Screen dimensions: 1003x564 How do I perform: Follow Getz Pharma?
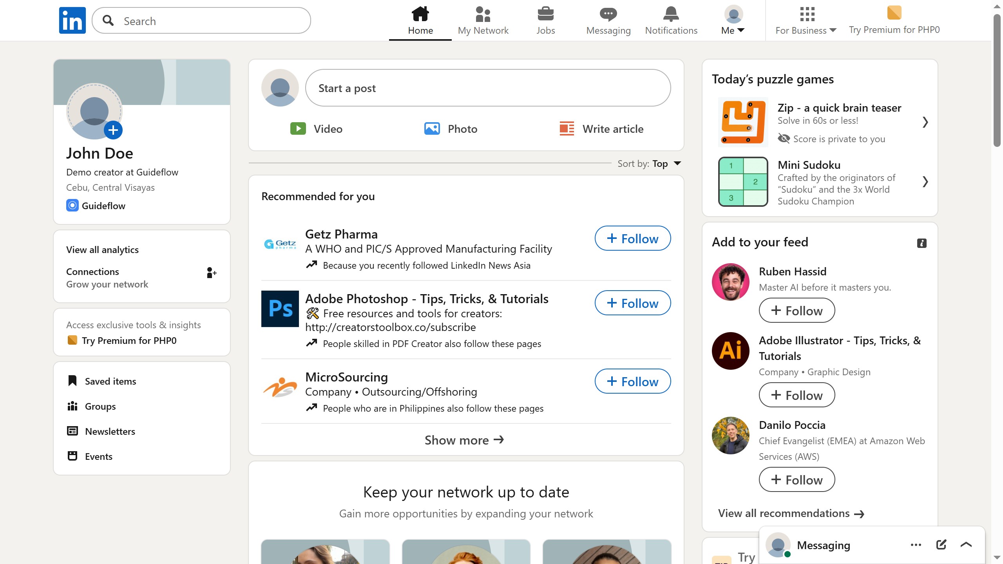point(633,239)
